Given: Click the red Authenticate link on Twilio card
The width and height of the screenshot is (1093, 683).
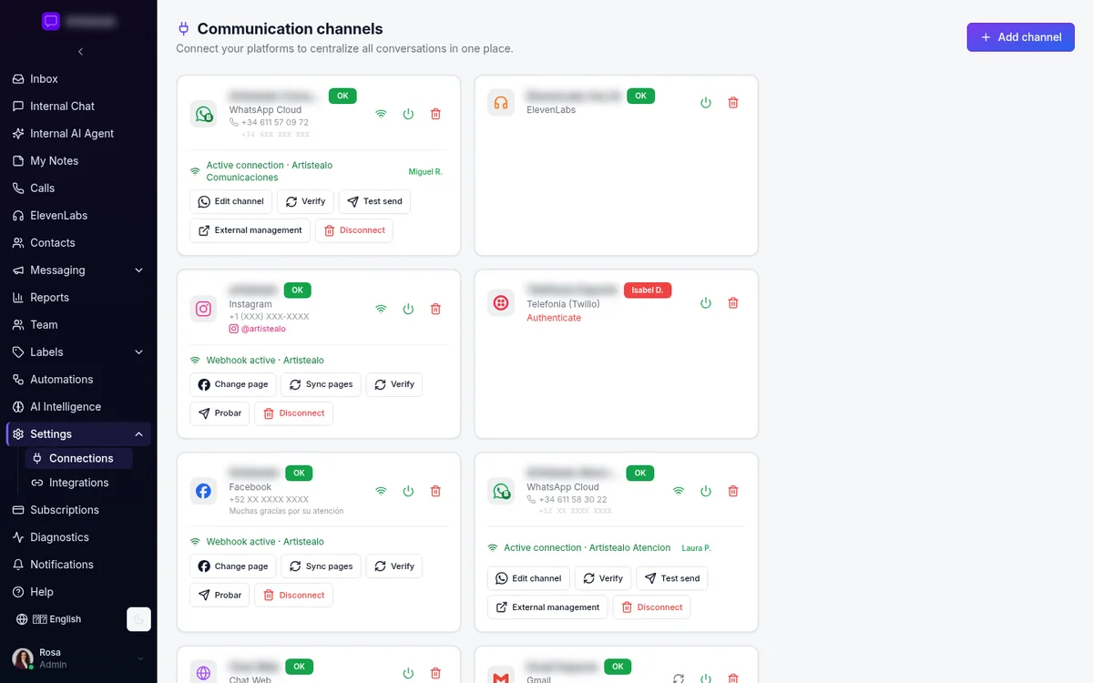Looking at the screenshot, I should [554, 318].
